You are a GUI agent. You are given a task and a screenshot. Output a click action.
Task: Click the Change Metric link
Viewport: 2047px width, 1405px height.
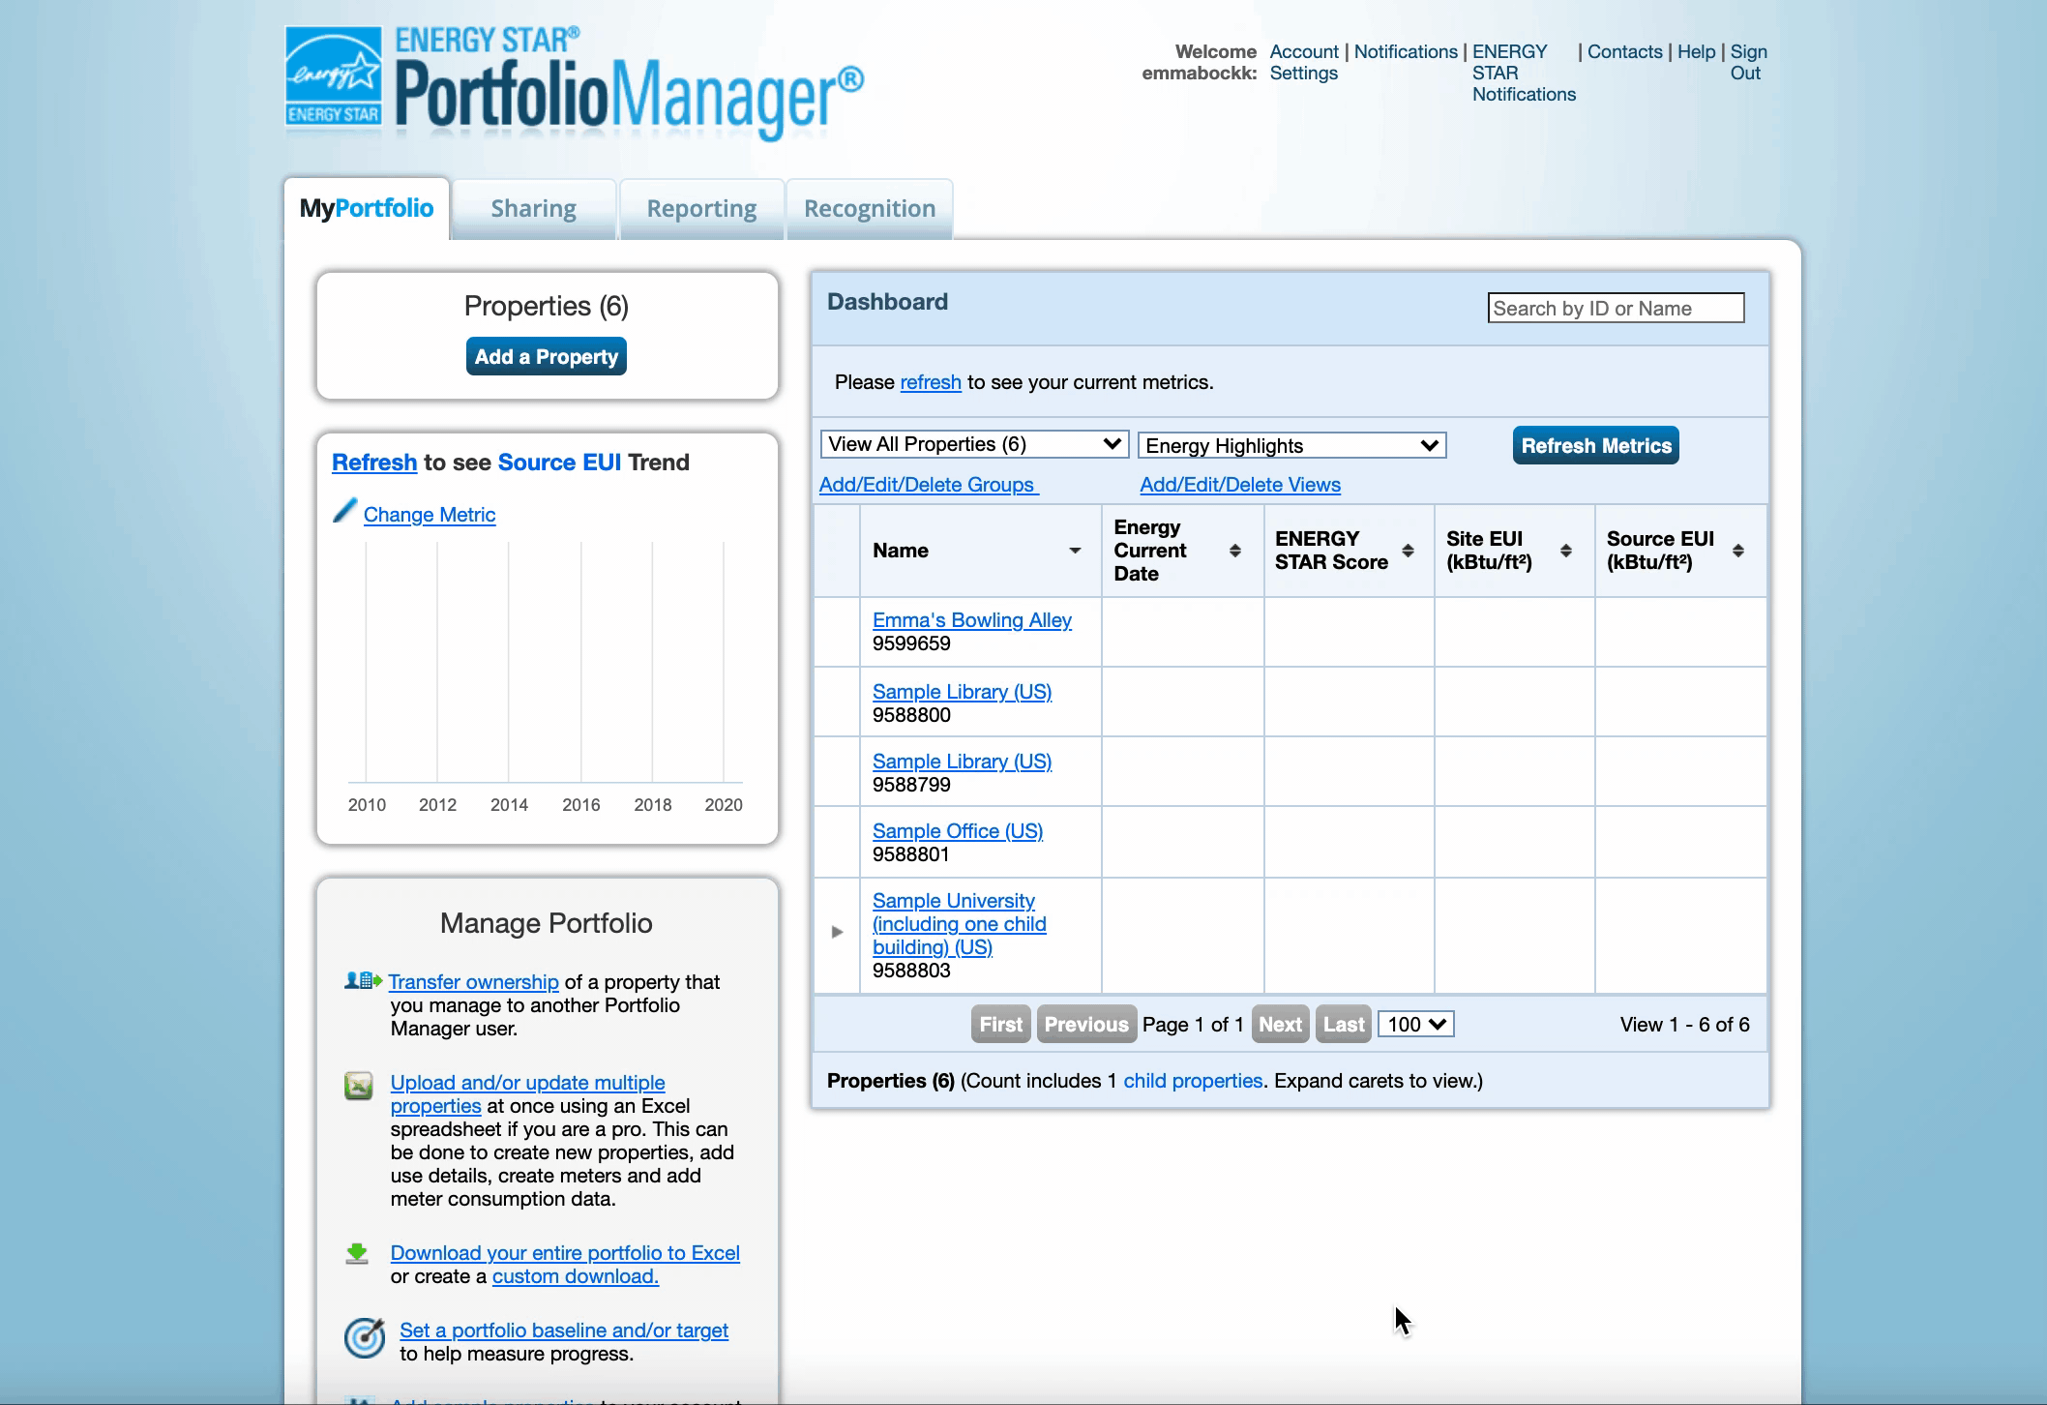pyautogui.click(x=430, y=515)
